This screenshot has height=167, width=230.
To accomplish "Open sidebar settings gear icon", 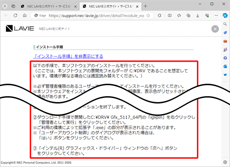I will coord(225,162).
